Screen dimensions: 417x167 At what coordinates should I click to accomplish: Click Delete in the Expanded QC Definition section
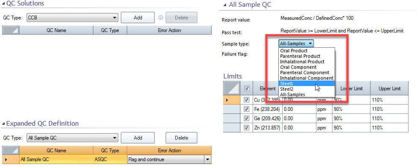181,138
